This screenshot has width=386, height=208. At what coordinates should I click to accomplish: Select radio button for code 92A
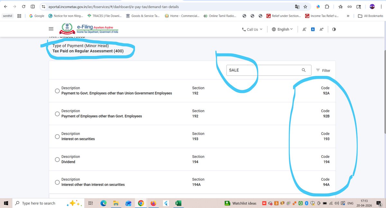point(57,91)
